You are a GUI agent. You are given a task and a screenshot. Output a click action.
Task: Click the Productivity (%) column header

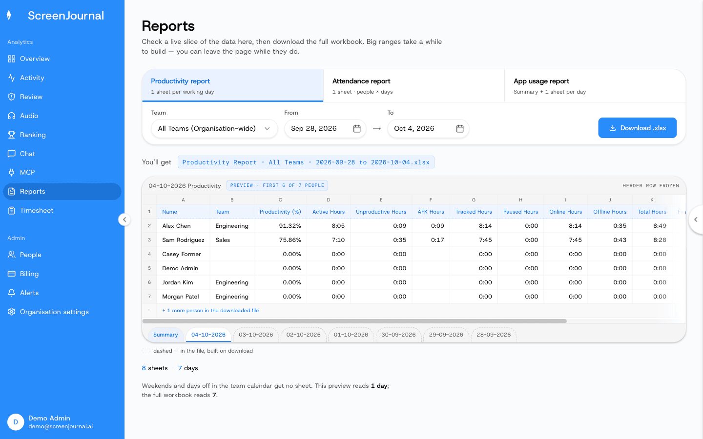point(280,212)
